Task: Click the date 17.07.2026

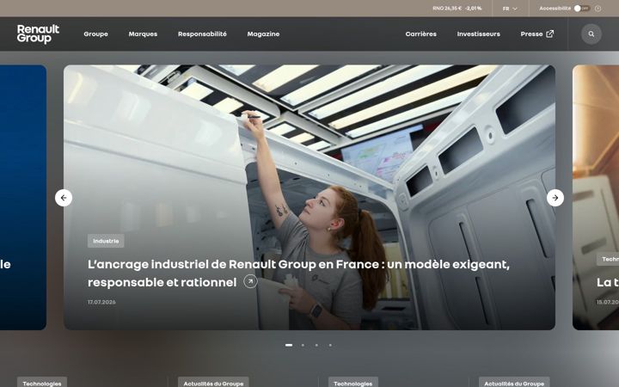Action: click(x=101, y=302)
